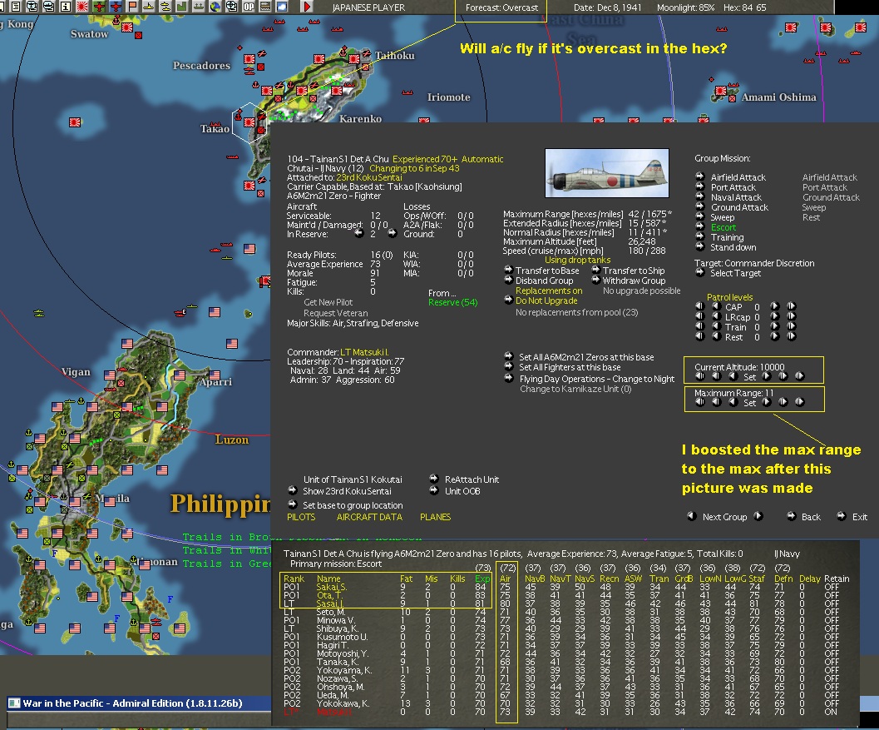Click the film-strip toolbar icon before cloud

pyautogui.click(x=265, y=7)
